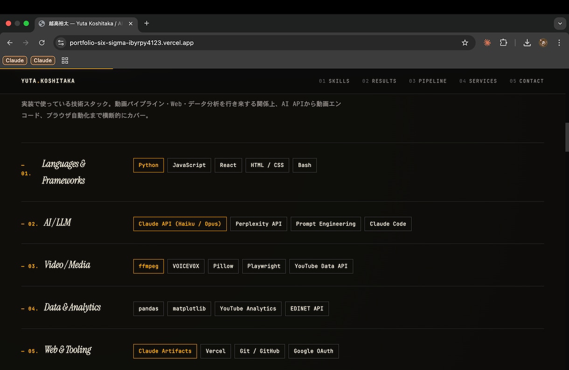The image size is (569, 370).
Task: Open the Chrome three-dot menu
Action: click(x=559, y=42)
